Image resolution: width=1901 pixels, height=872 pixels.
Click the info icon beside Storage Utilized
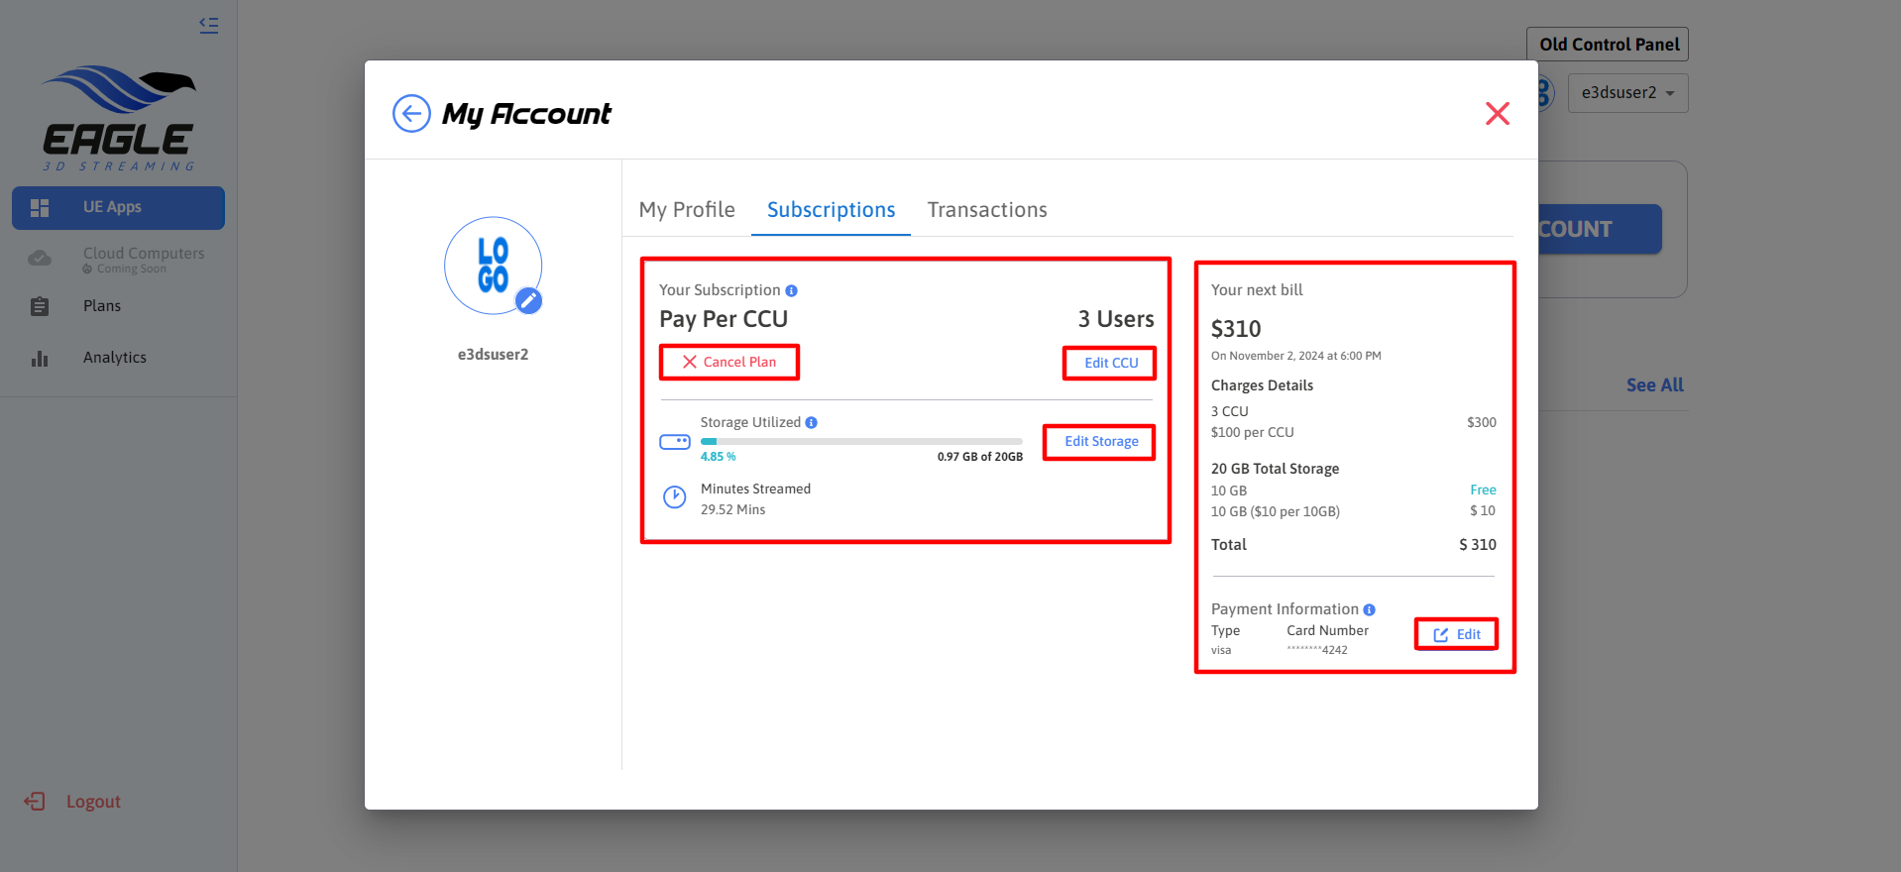coord(811,423)
